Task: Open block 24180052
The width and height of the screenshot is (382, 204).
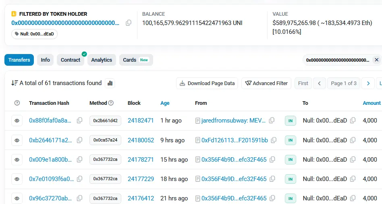Action: pyautogui.click(x=141, y=140)
